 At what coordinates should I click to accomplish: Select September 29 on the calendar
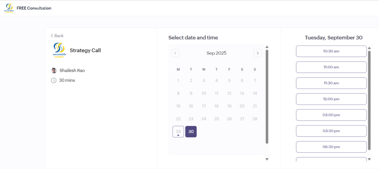click(178, 132)
